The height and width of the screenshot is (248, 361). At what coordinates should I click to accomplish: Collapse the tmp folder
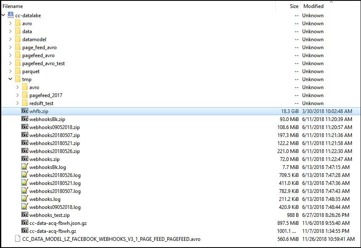[11, 79]
